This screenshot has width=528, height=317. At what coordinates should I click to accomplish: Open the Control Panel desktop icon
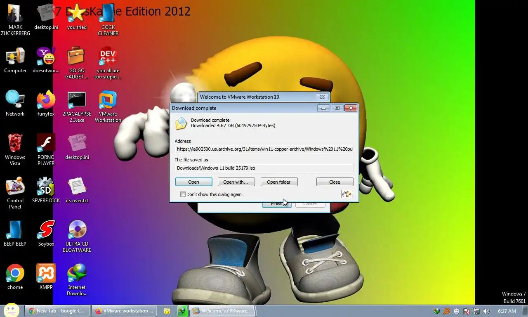click(x=15, y=193)
